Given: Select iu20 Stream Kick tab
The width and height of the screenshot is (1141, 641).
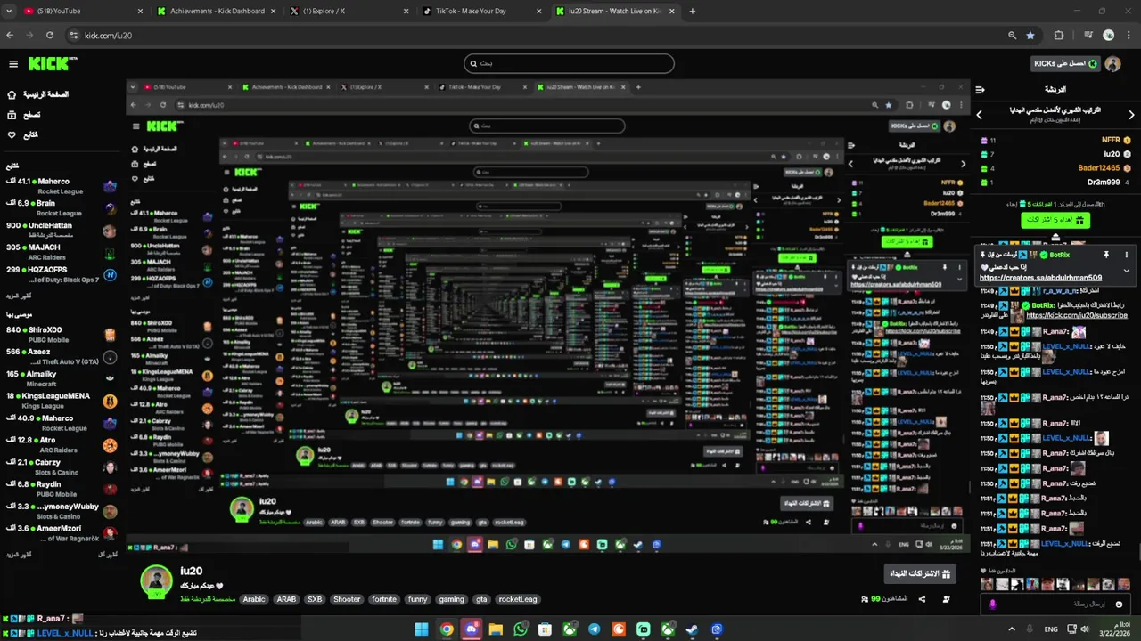Looking at the screenshot, I should (615, 11).
